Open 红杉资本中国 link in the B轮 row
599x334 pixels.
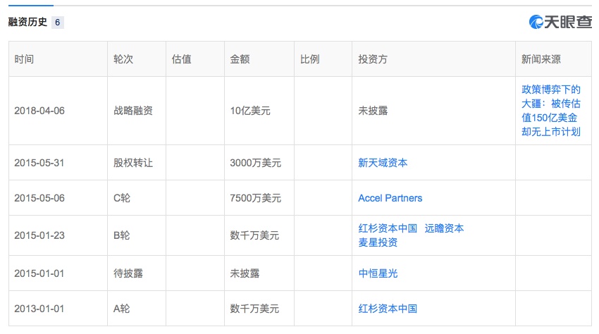[388, 228]
